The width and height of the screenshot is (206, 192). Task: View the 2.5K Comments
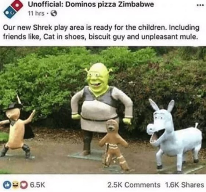[134, 185]
